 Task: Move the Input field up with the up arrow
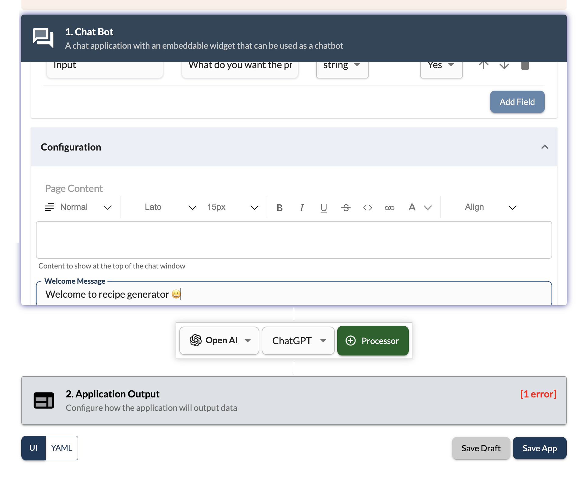483,65
